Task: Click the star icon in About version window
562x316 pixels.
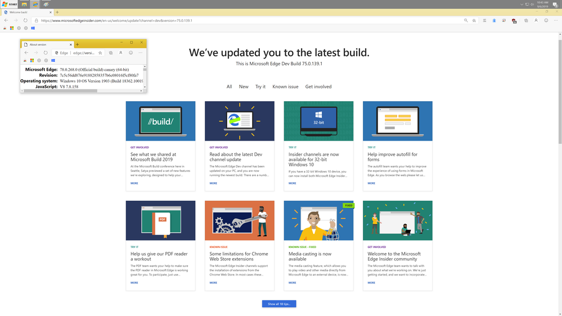Action: pyautogui.click(x=100, y=53)
